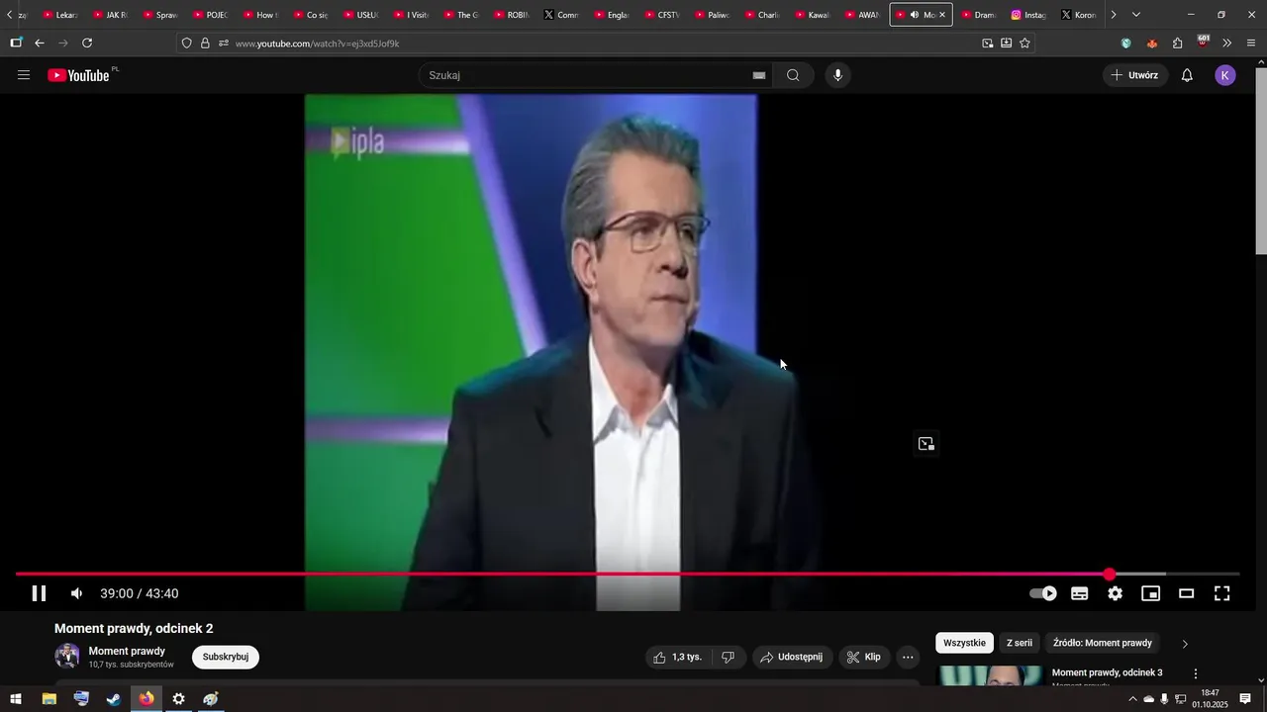Reload the current page

[87, 44]
